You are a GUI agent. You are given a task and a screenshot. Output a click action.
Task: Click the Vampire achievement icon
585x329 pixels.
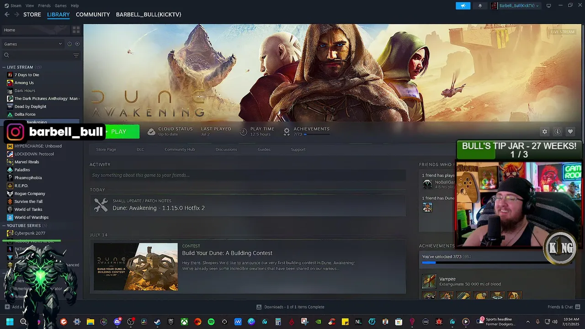(x=429, y=281)
